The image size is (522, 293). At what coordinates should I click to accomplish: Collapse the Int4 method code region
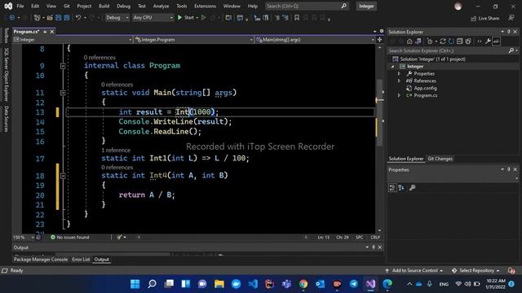pyautogui.click(x=63, y=176)
